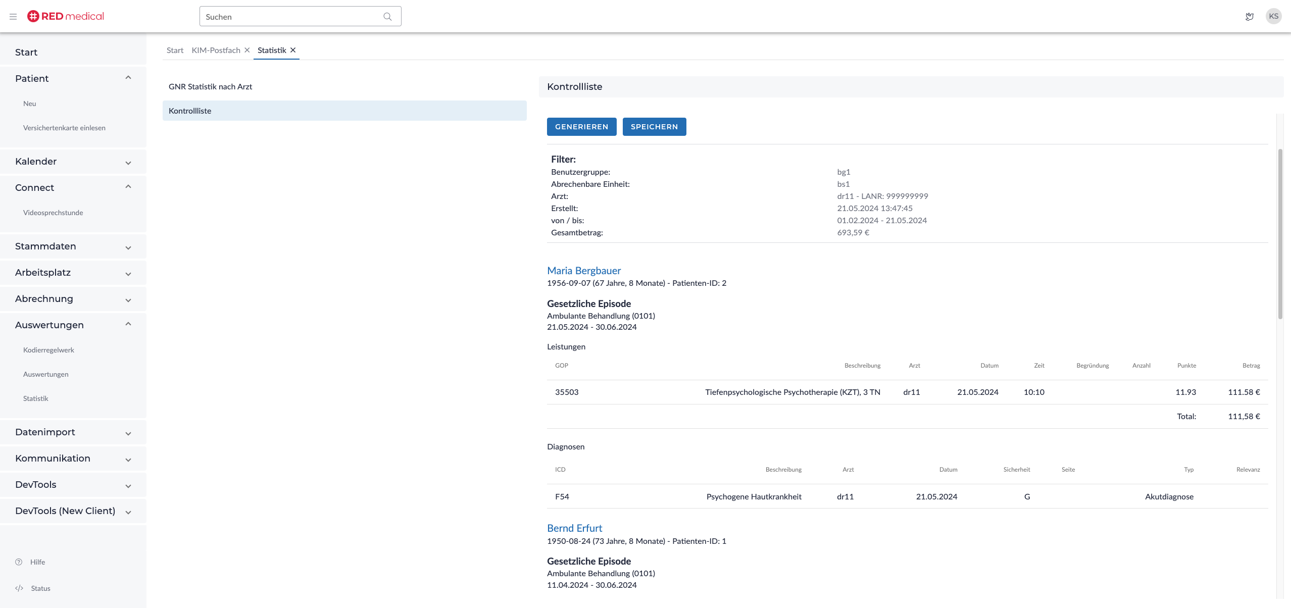This screenshot has height=608, width=1291.
Task: Click the RED medical logo
Action: point(66,16)
